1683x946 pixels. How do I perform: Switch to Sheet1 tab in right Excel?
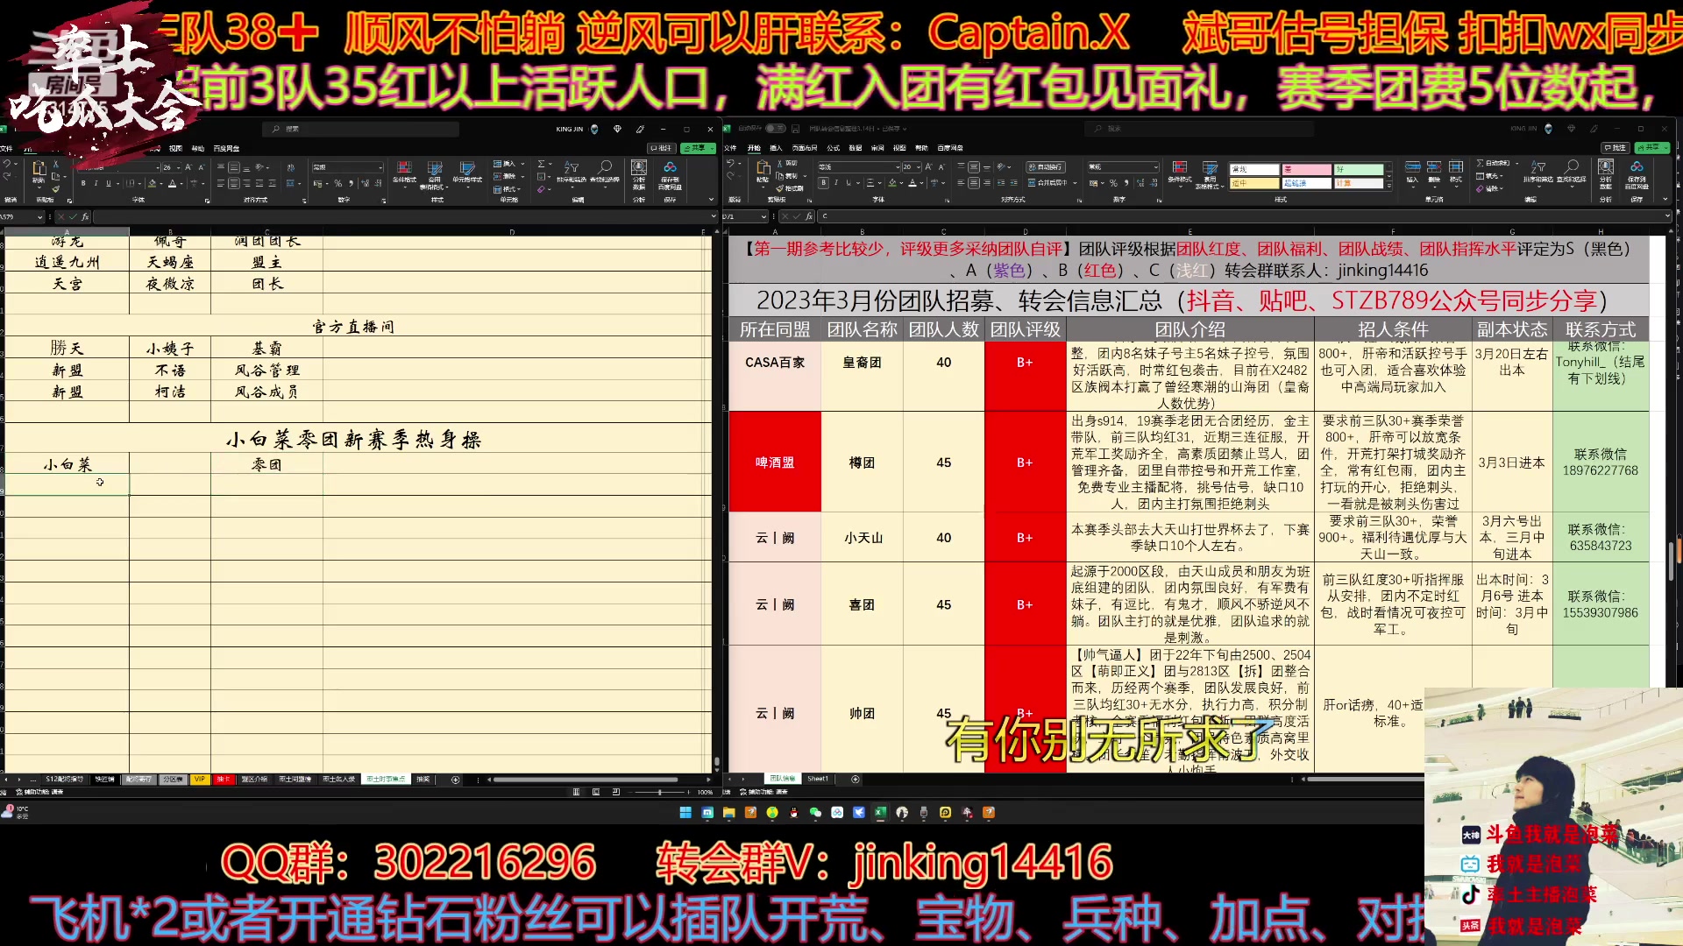tap(817, 779)
